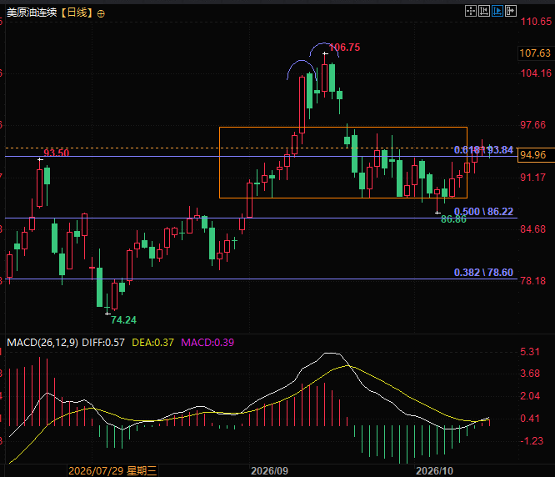Select the orange consolidation rectangle top edge
The width and height of the screenshot is (555, 477).
[x=343, y=127]
